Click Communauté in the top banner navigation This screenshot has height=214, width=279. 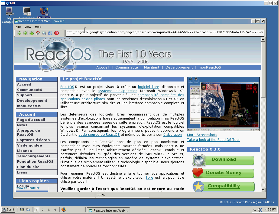(126, 67)
